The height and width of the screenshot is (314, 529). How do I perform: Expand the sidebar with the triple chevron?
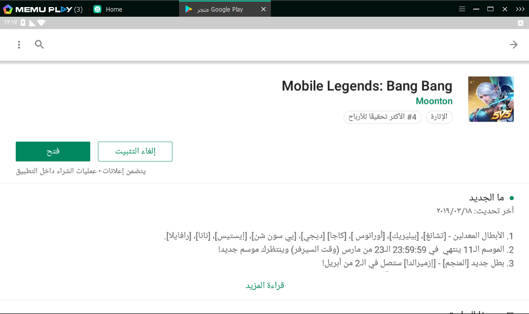point(520,9)
